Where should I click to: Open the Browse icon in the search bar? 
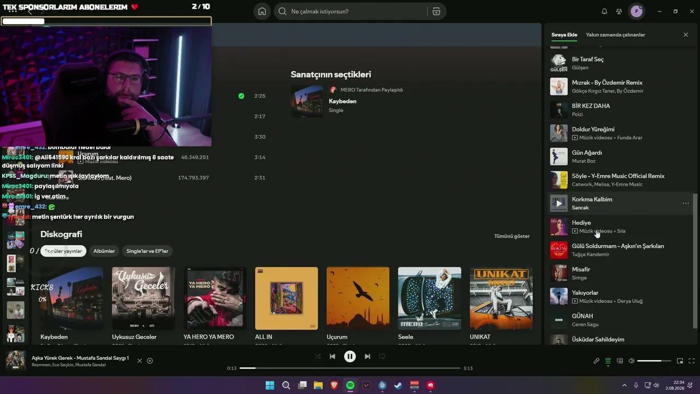coord(436,11)
